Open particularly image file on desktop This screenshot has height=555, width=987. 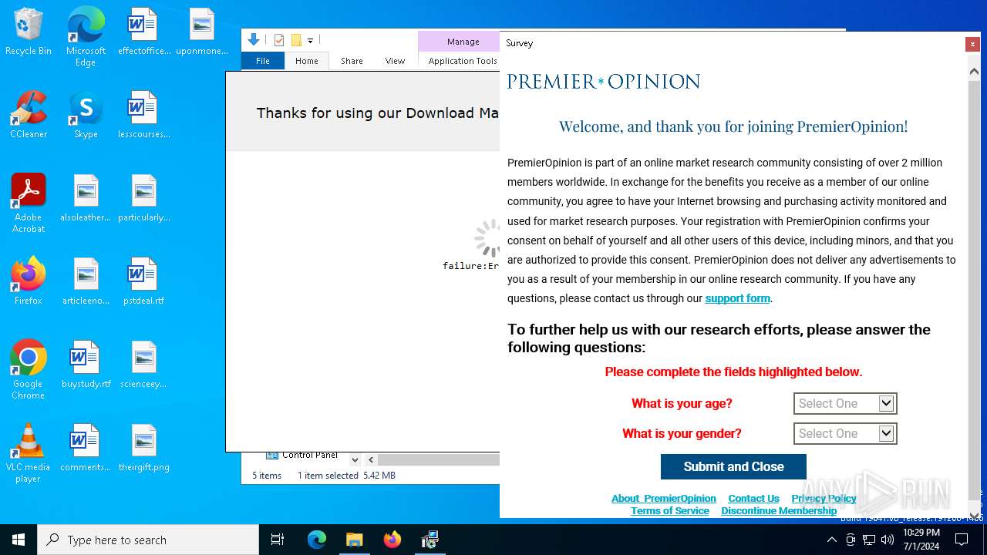[143, 199]
